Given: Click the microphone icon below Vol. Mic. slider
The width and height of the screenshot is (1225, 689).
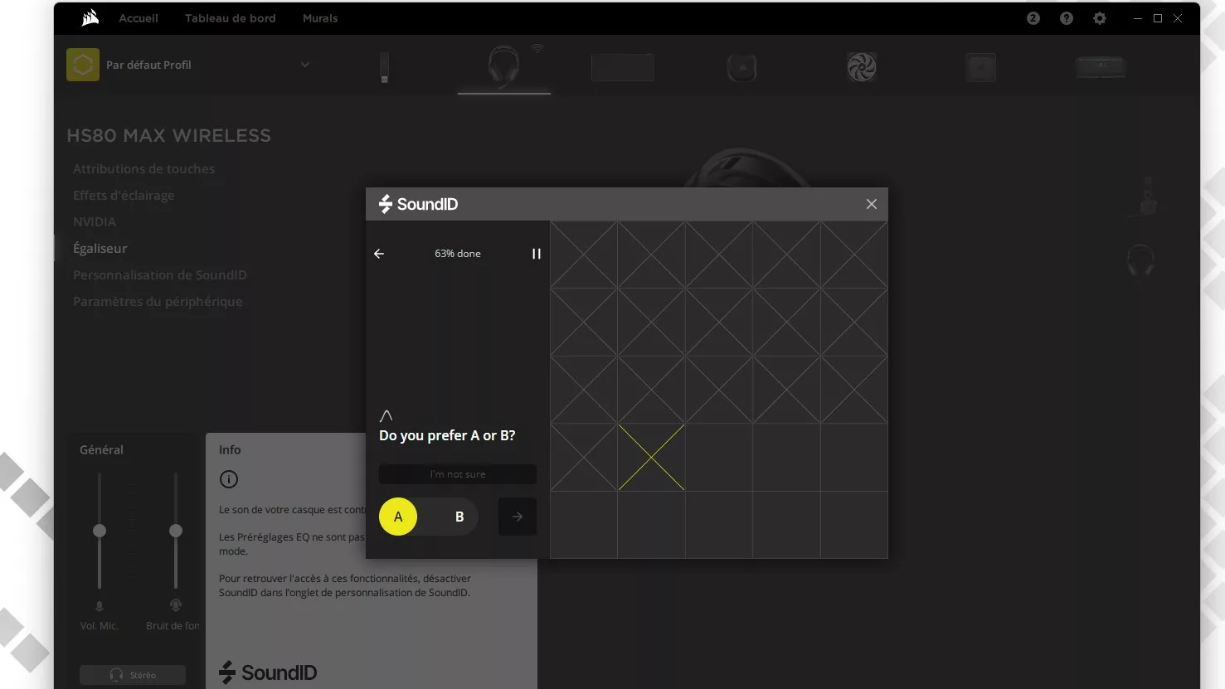Looking at the screenshot, I should pyautogui.click(x=100, y=606).
